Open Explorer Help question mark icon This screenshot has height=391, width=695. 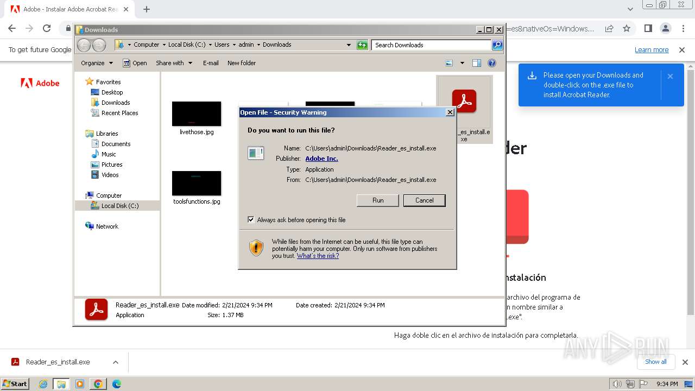(492, 63)
